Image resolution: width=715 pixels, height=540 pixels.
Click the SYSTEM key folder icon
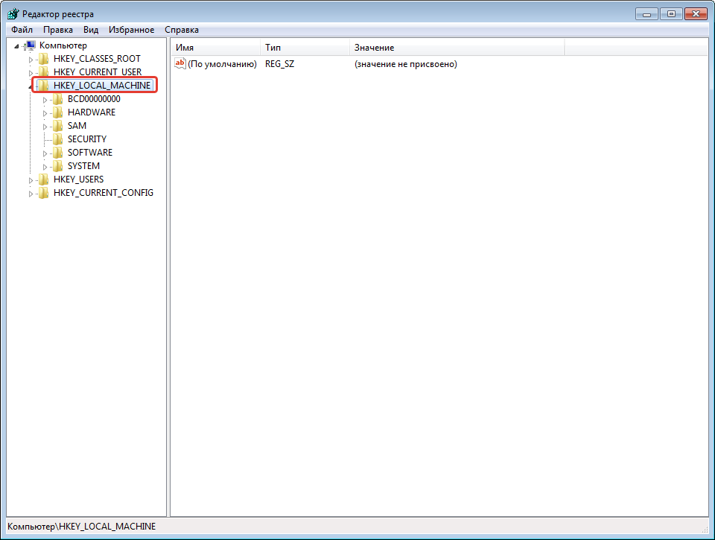click(57, 166)
